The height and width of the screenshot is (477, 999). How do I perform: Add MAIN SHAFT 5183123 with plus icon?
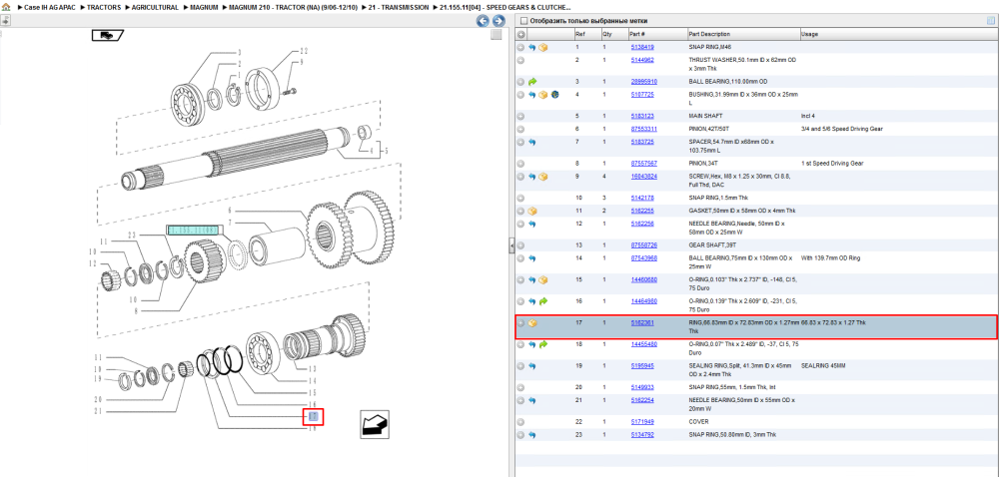point(520,117)
